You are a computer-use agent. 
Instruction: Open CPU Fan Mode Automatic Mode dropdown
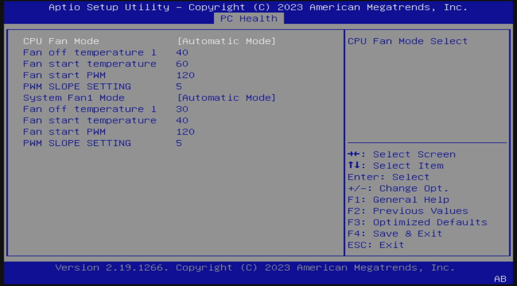coord(226,41)
